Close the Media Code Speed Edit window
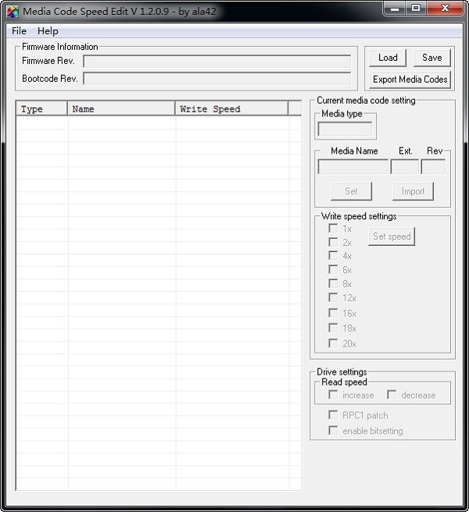469x512 pixels. (445, 8)
